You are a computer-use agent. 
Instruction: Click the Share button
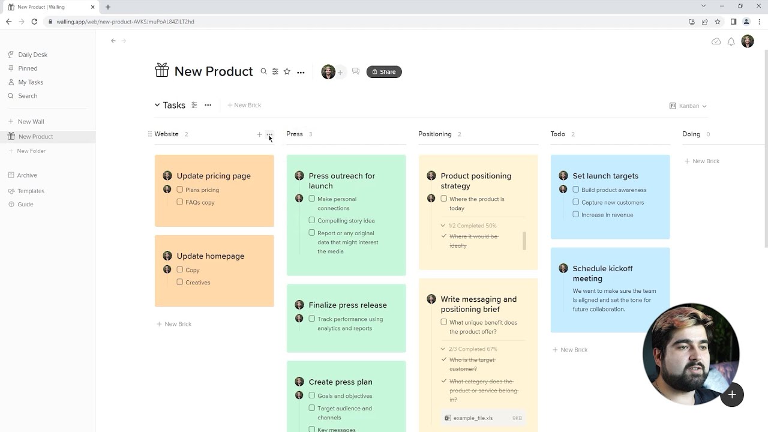tap(384, 72)
